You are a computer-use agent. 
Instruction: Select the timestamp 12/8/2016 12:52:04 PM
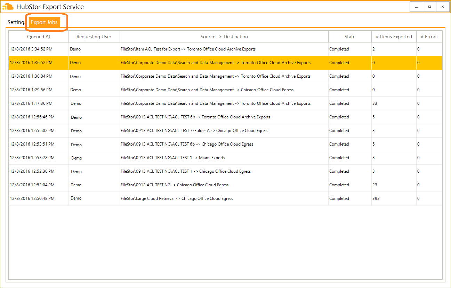tap(32, 185)
